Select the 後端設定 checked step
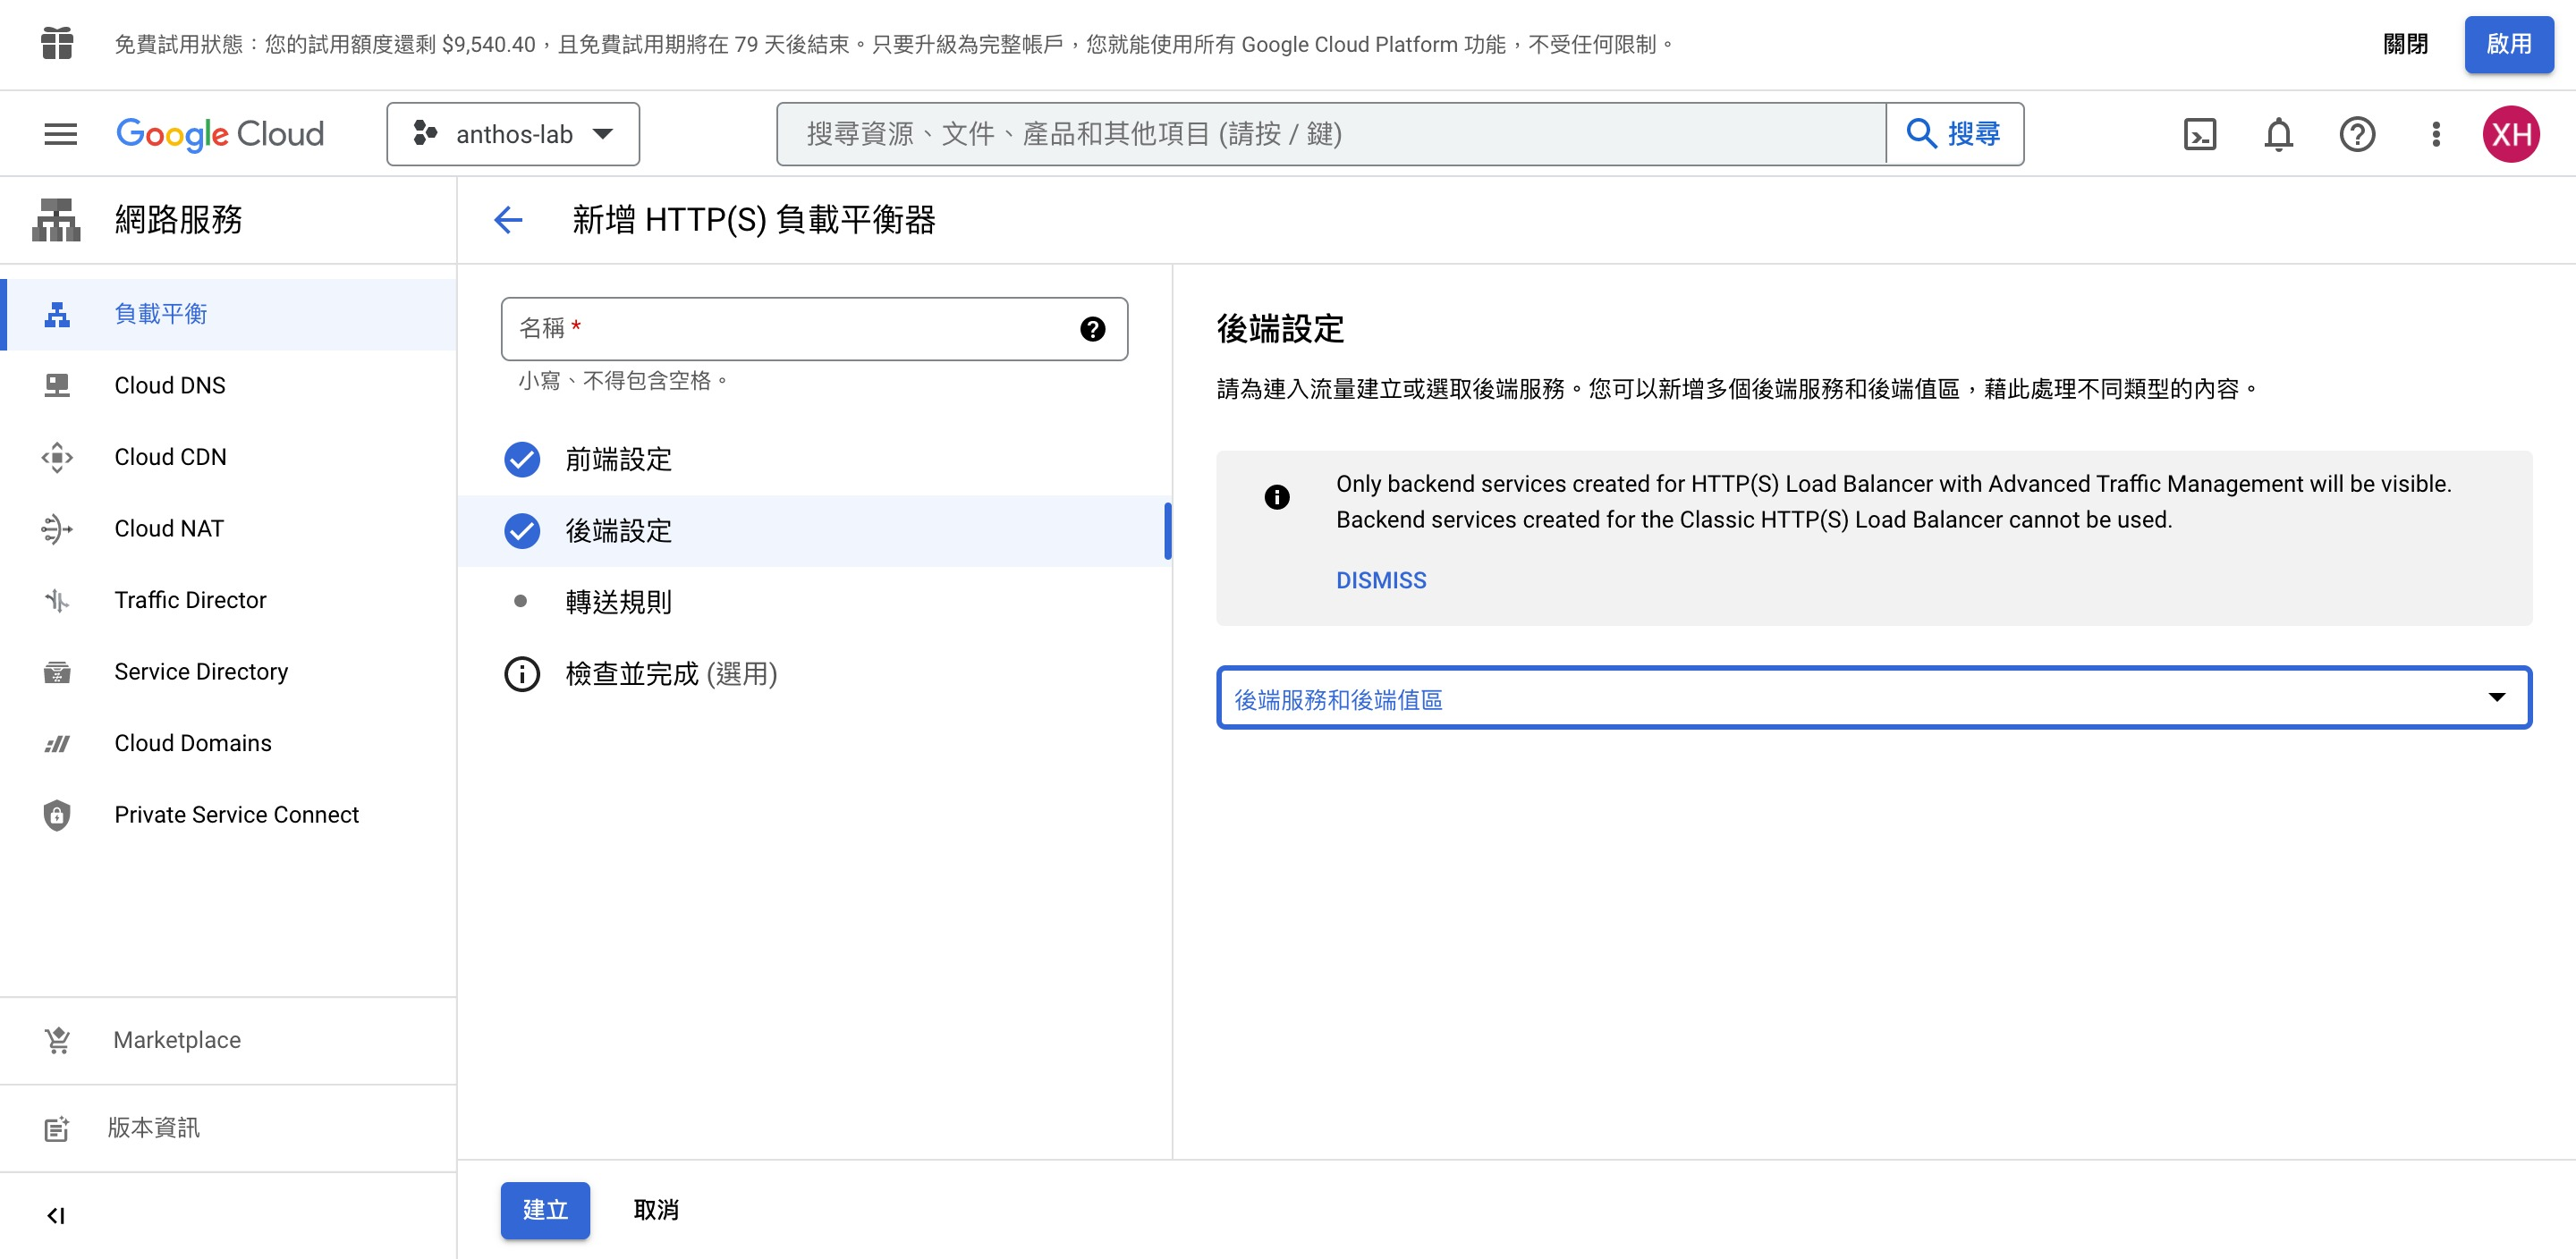Image resolution: width=2576 pixels, height=1259 pixels. pos(618,531)
